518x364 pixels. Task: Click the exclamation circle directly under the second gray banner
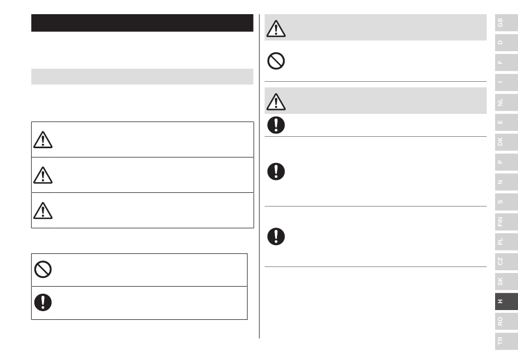(x=276, y=125)
